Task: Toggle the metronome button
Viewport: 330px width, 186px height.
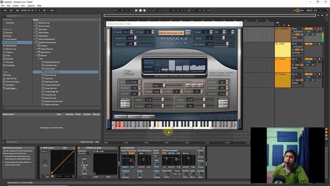Action: pos(44,10)
